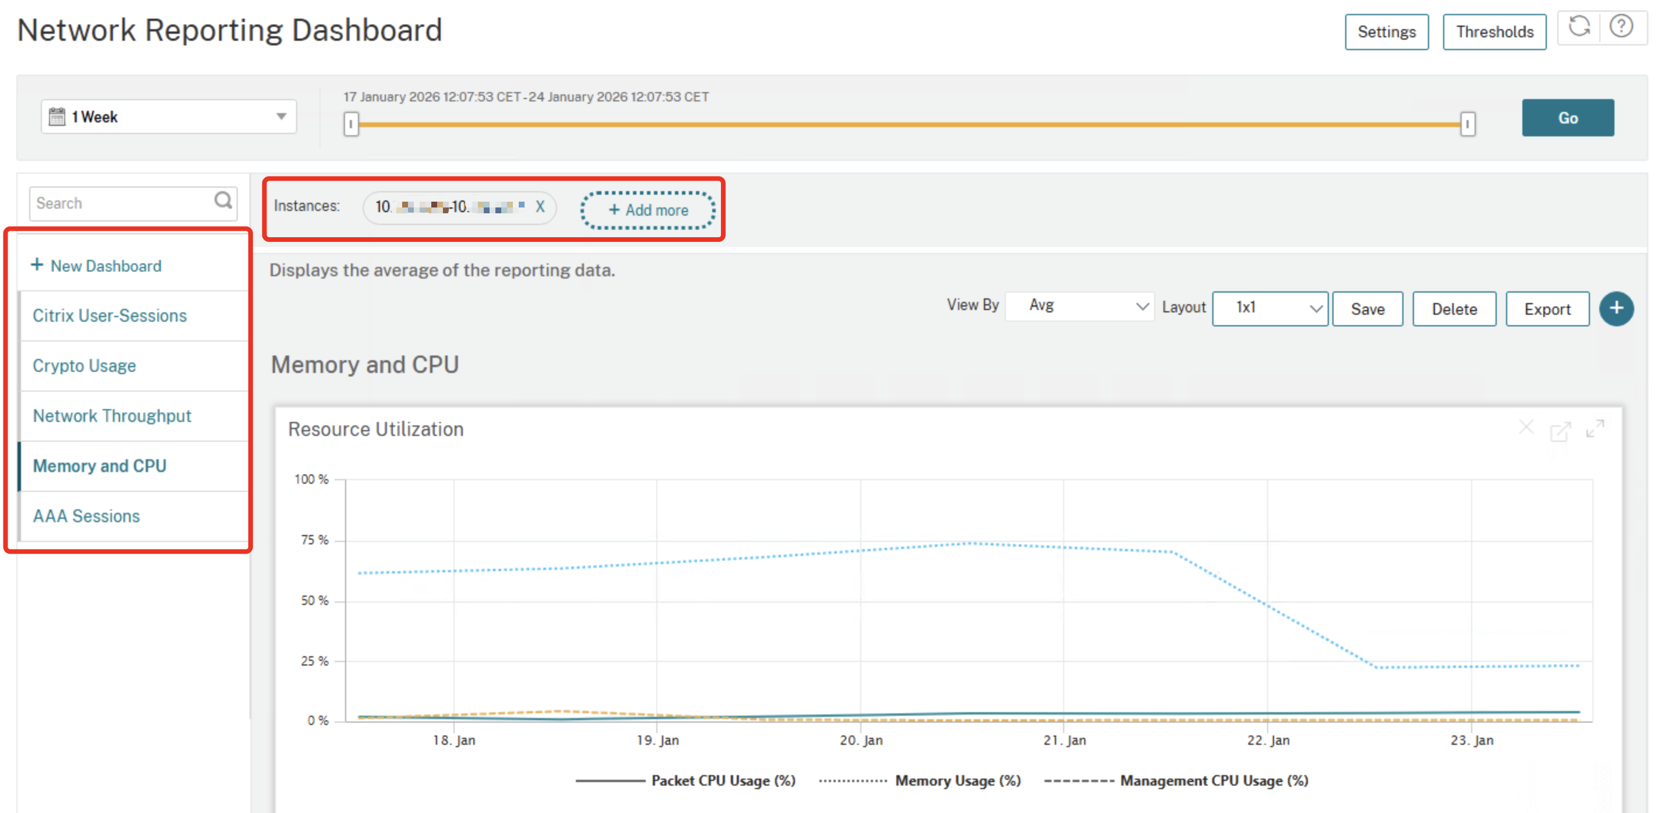
Task: Click the Add more instances button
Action: point(648,210)
